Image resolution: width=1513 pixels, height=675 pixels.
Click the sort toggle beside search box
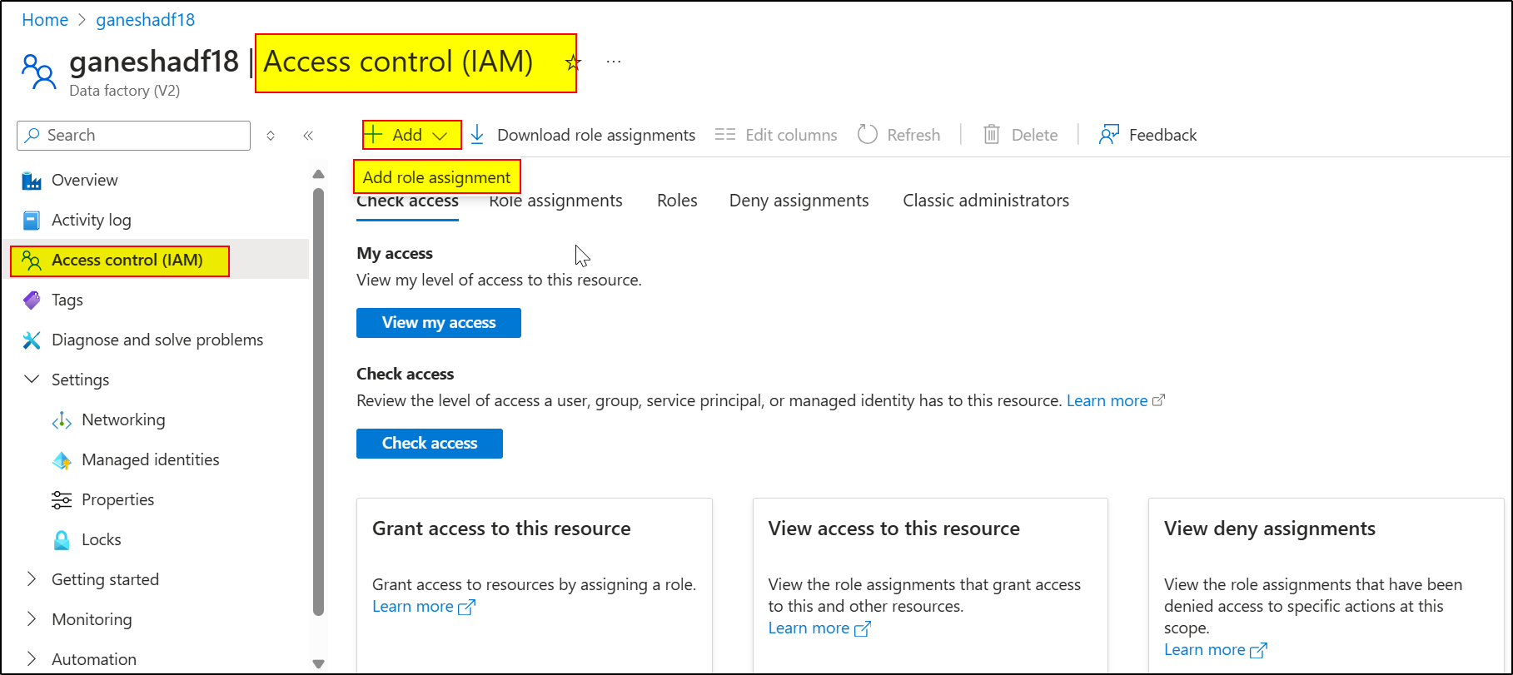click(x=271, y=136)
